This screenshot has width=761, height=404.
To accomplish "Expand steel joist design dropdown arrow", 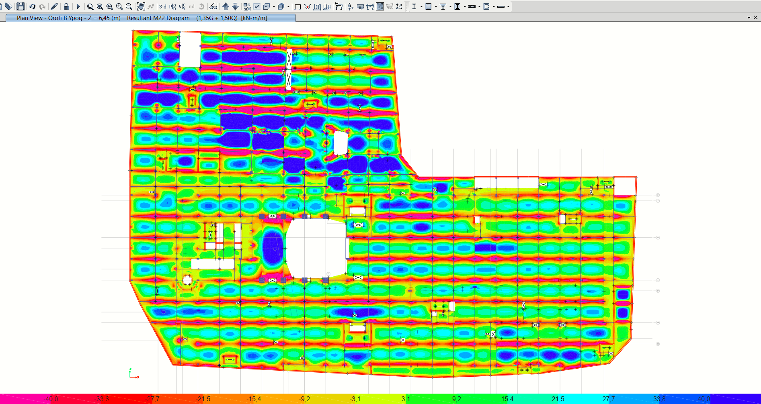I will 479,6.
